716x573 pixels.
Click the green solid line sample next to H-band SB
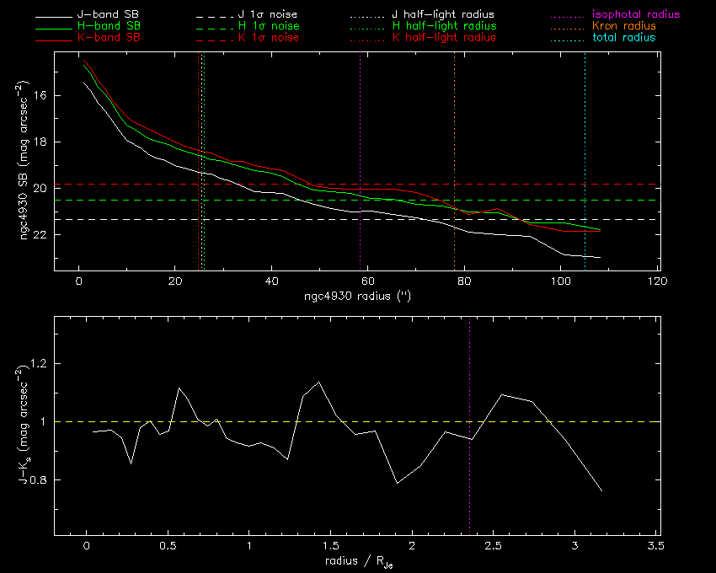(54, 29)
